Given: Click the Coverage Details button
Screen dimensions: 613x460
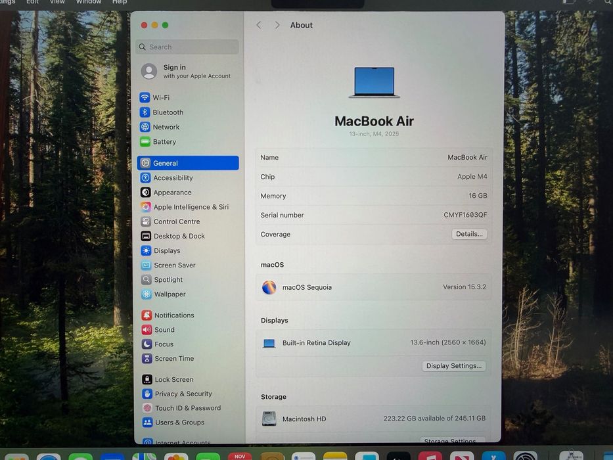Looking at the screenshot, I should 469,234.
